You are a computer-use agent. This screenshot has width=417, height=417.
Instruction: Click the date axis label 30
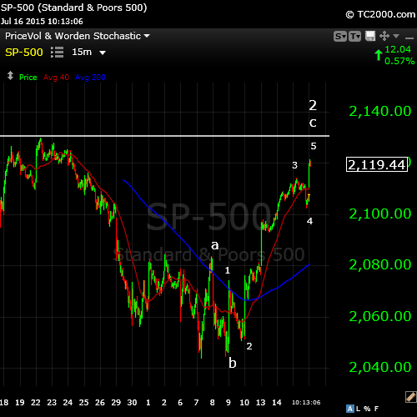tap(132, 403)
